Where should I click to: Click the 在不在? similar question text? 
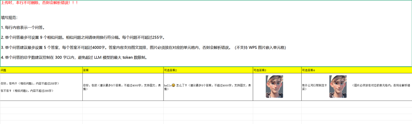click(27, 91)
